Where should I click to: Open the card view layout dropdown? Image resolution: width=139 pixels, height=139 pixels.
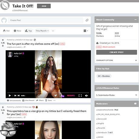(x=86, y=31)
